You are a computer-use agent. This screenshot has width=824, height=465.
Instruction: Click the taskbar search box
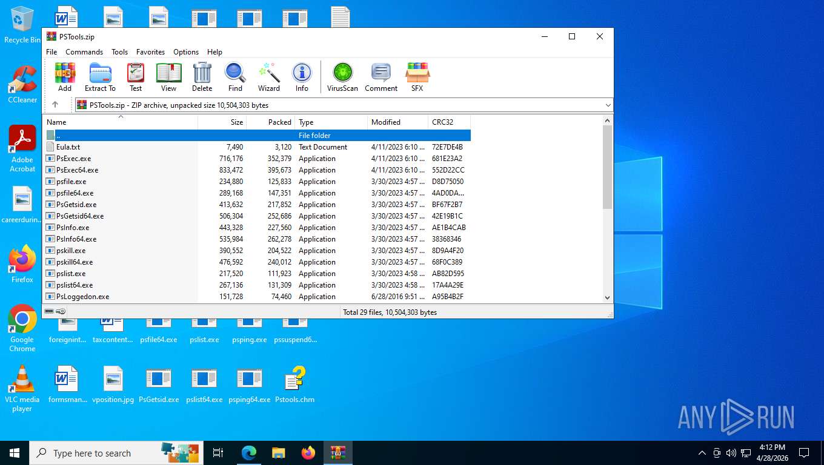point(115,453)
